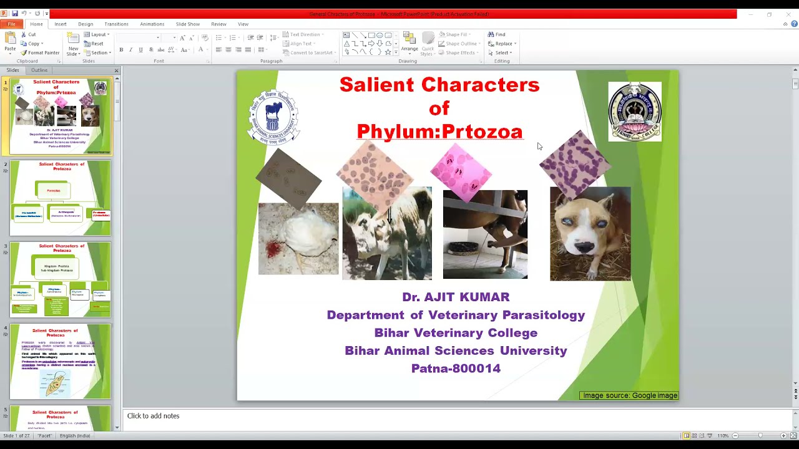Open the Shape Outline dropdown
799x449 pixels.
[459, 44]
